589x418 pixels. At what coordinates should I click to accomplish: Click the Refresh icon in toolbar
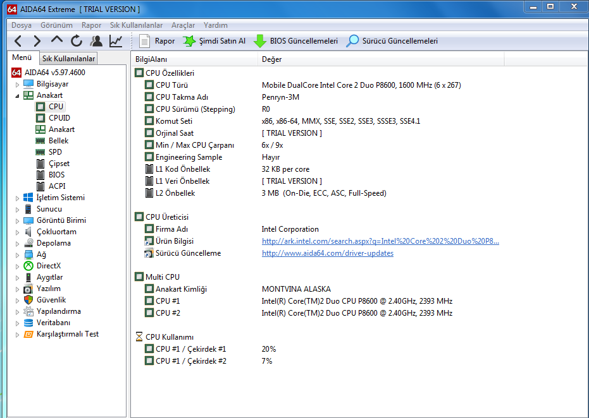point(77,41)
